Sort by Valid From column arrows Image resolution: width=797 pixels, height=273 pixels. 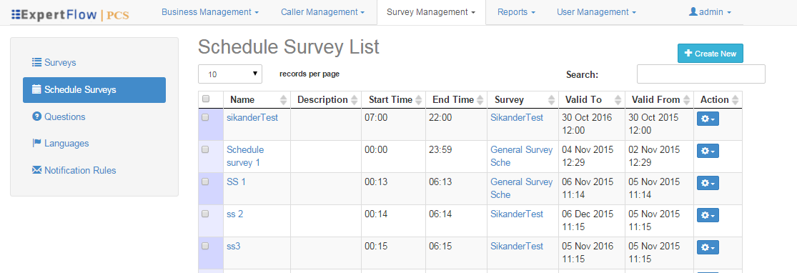687,100
